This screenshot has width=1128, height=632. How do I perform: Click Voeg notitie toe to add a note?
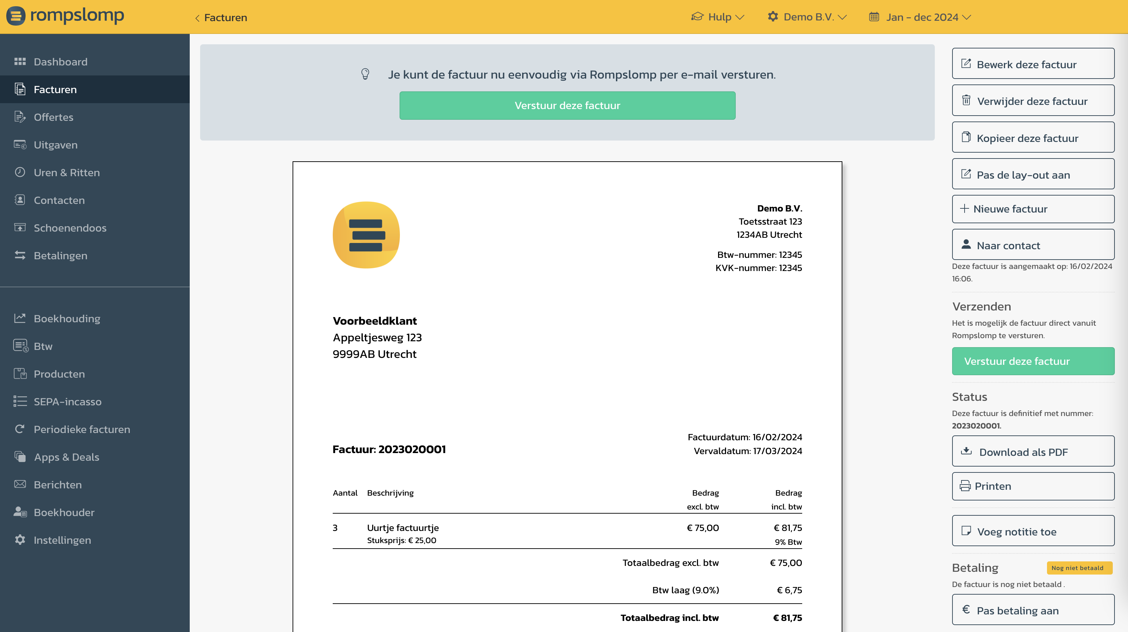point(1033,531)
